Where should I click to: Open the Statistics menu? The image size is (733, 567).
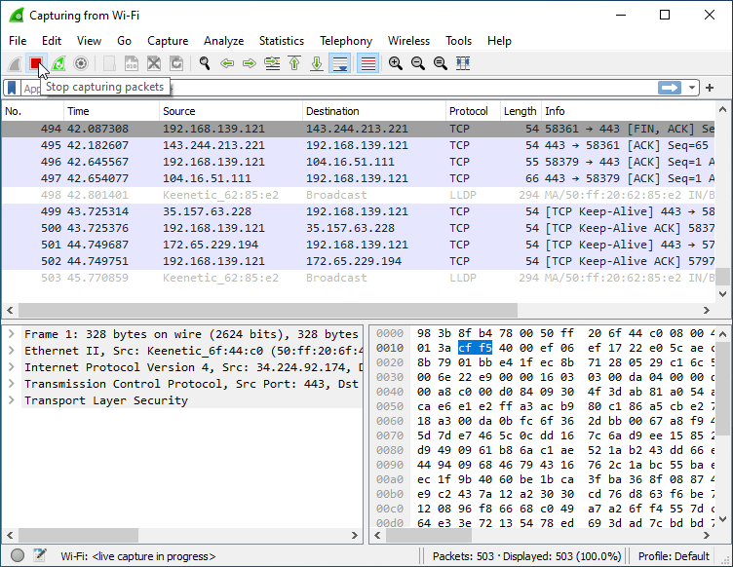pyautogui.click(x=281, y=41)
